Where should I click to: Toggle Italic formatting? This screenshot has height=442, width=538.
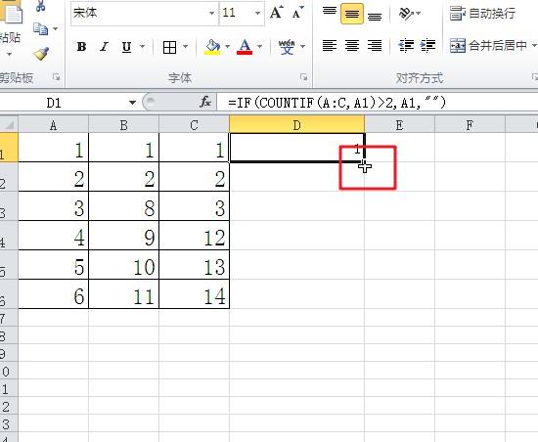click(104, 46)
